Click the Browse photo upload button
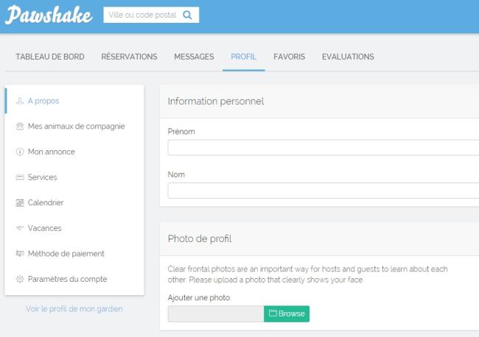 [287, 314]
